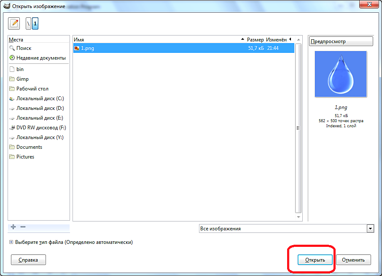
Task: Click the GIMP icon in title bar
Action: (x=7, y=6)
